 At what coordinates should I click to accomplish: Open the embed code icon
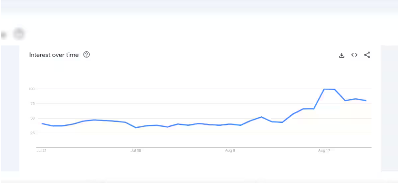[354, 55]
